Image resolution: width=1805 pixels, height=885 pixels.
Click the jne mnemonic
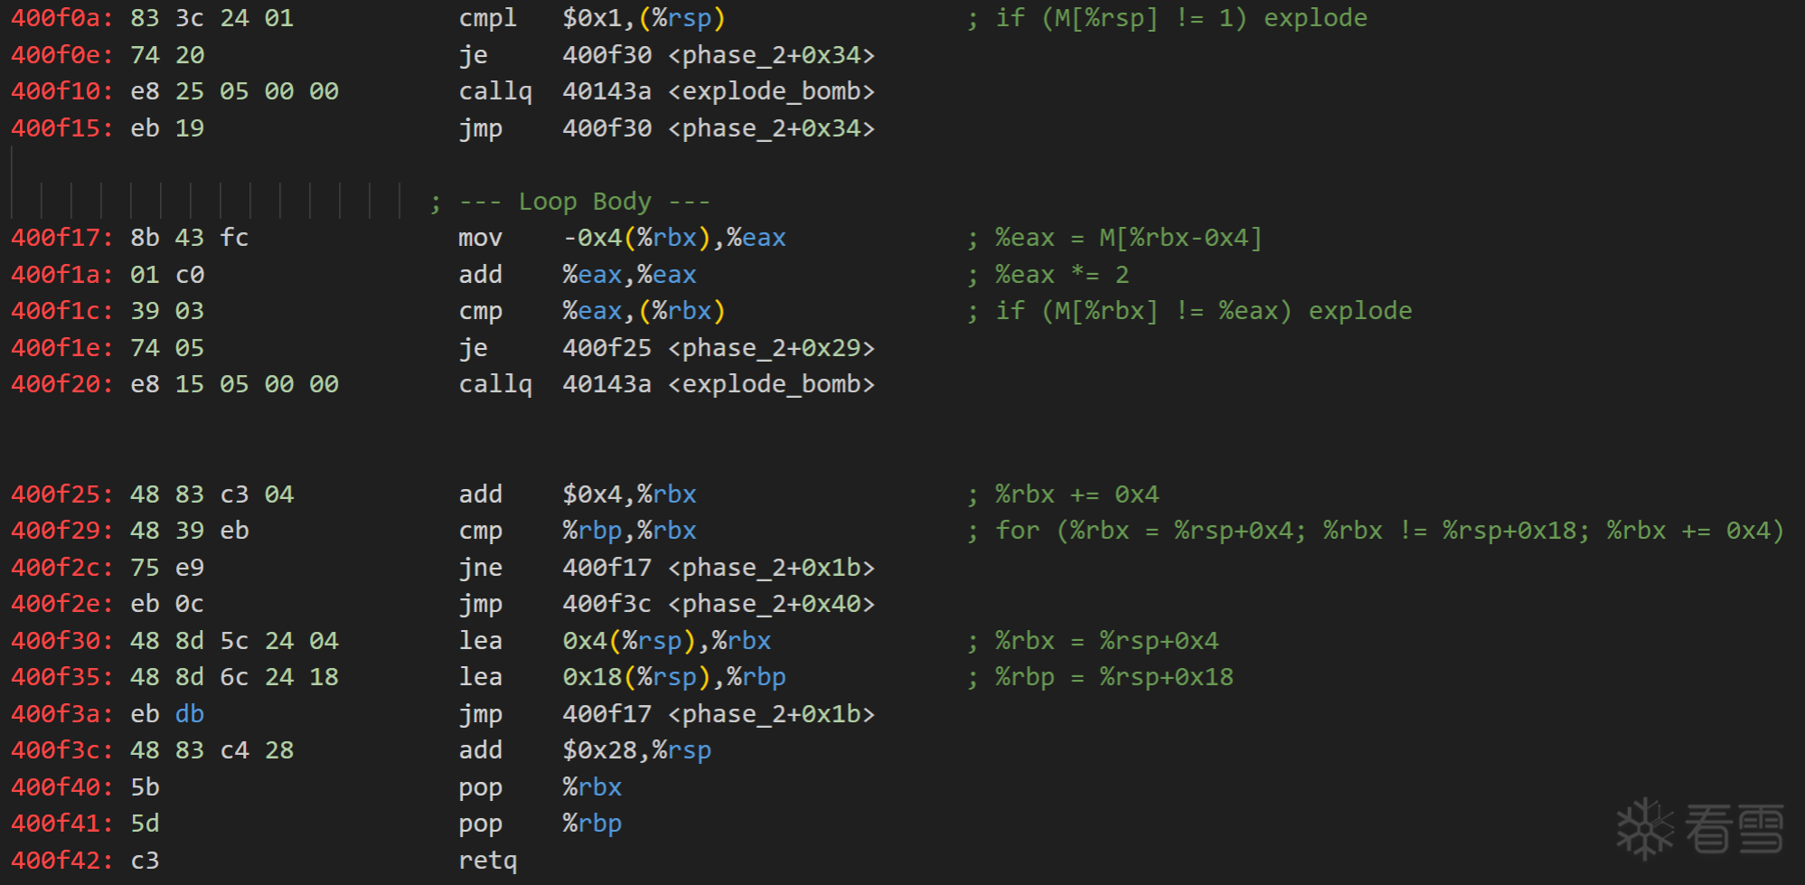pos(480,568)
